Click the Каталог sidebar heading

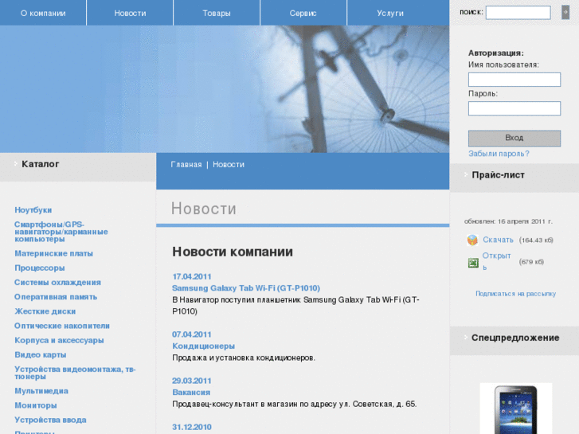pyautogui.click(x=41, y=164)
